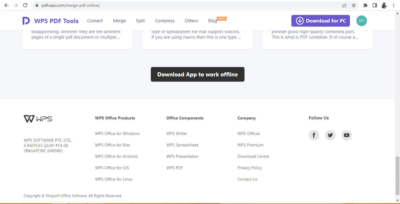Open the WPS Premium link
Screen dimensions: 400x204
pos(250,145)
